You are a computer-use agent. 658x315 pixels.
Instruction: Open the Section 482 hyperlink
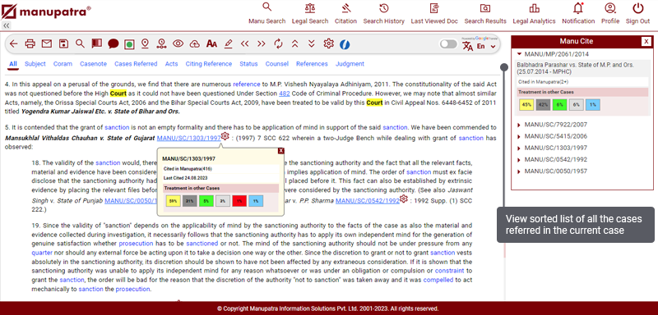tap(285, 94)
